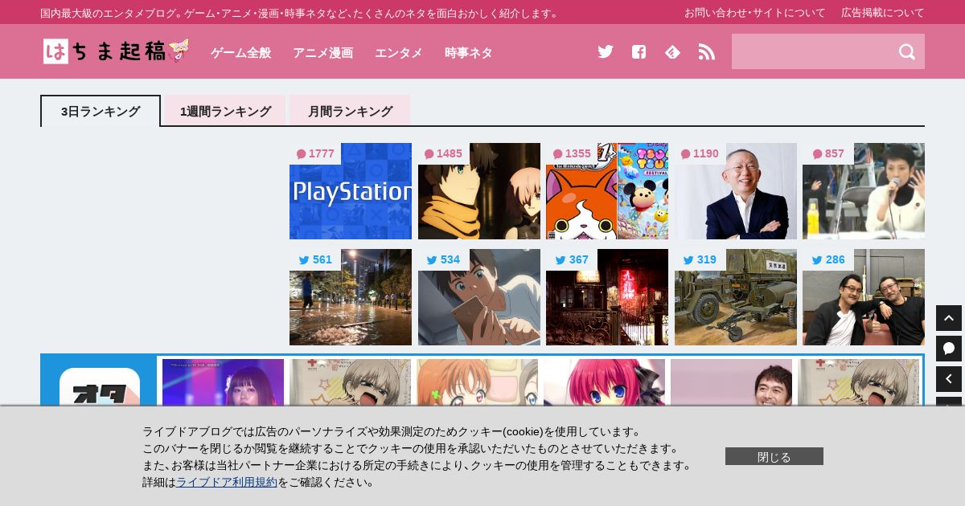Open the businessman article with 1190 comments
The height and width of the screenshot is (506, 965).
[x=736, y=191]
